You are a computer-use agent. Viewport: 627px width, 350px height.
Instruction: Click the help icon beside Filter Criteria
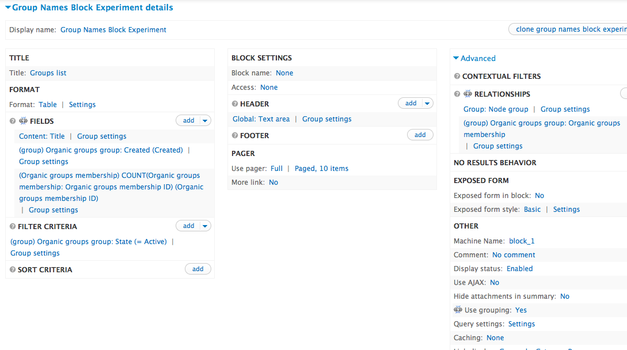point(13,227)
